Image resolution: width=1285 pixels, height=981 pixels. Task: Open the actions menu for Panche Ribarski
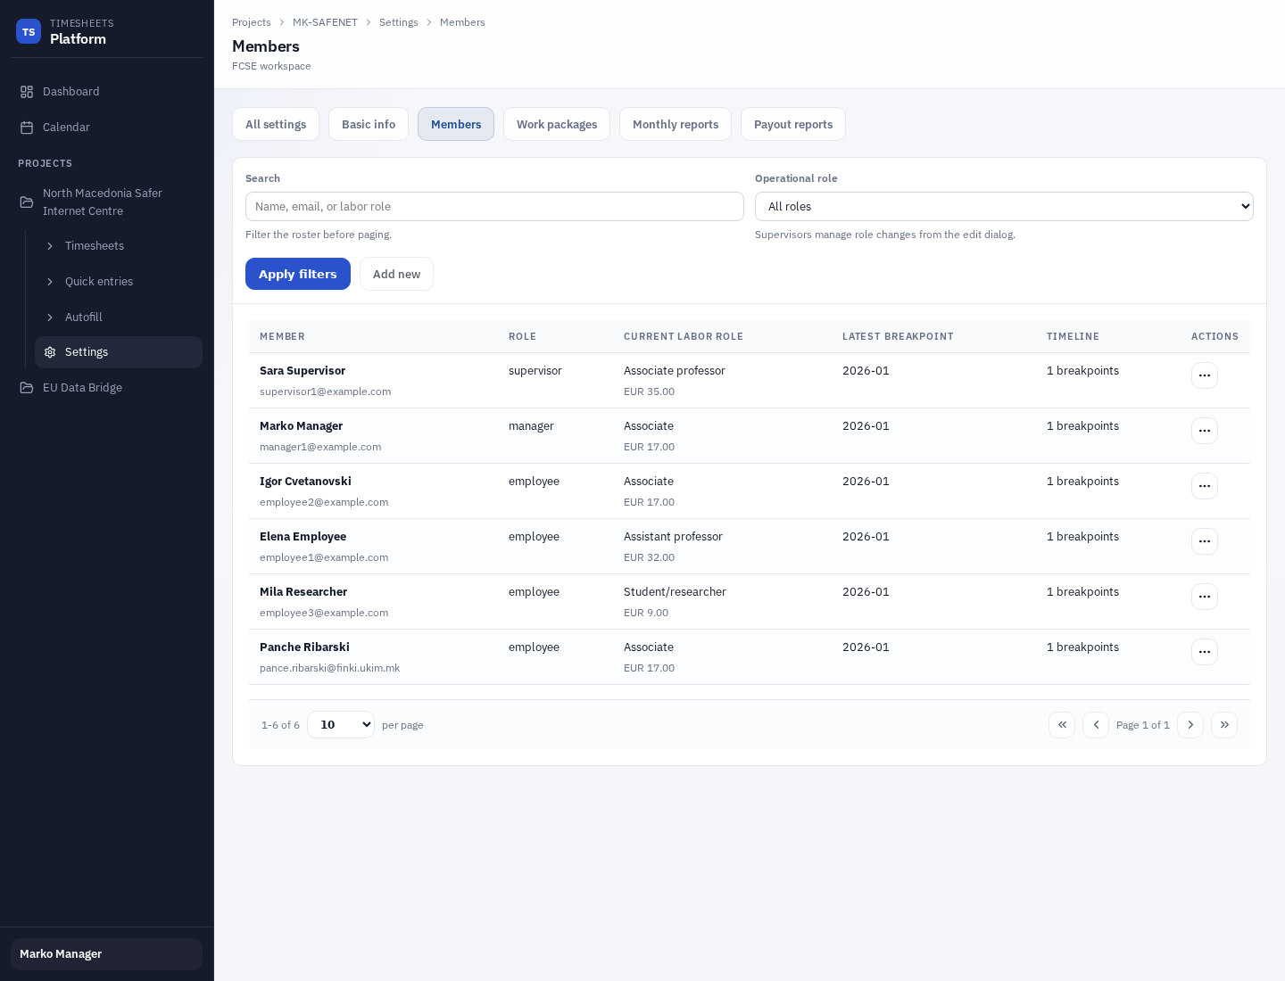(x=1205, y=652)
